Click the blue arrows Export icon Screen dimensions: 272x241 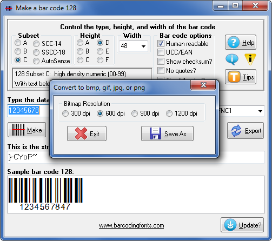[236, 131]
